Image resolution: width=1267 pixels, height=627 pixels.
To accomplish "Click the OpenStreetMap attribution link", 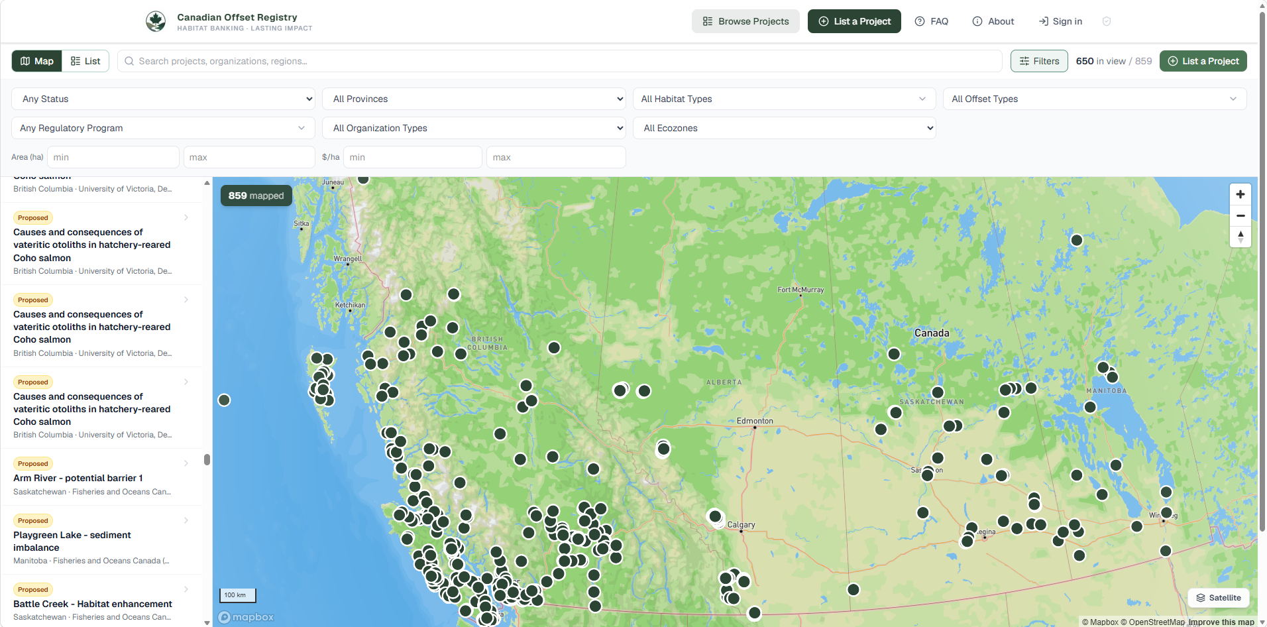I will tap(1153, 622).
